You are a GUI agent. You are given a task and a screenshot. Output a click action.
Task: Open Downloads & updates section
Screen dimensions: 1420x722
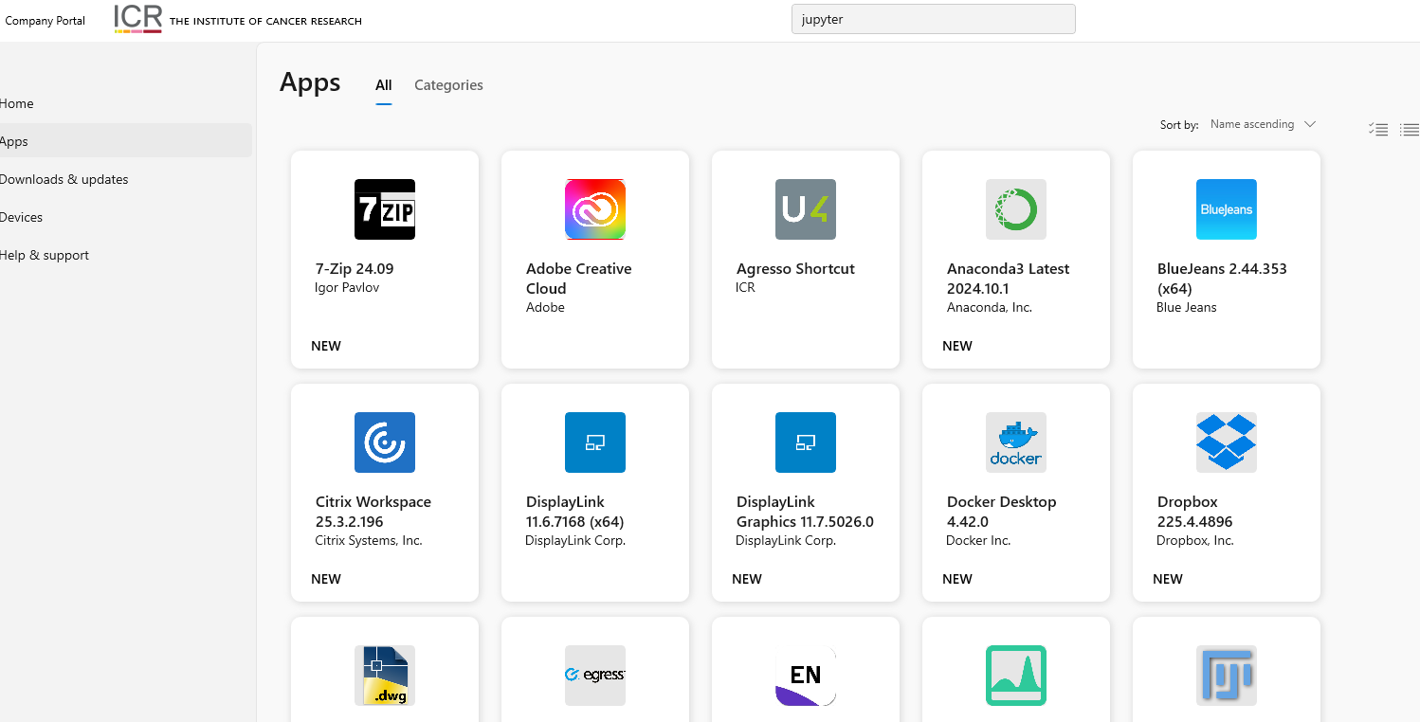point(64,179)
